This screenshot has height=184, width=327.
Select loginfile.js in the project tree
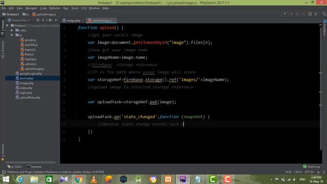click(x=29, y=45)
